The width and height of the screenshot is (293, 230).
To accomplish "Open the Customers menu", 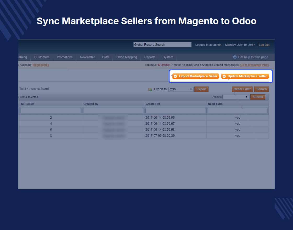I will point(42,57).
